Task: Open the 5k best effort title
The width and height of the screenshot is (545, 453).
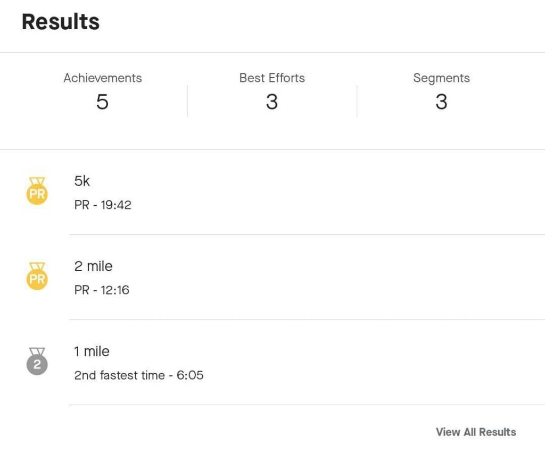Action: [82, 181]
